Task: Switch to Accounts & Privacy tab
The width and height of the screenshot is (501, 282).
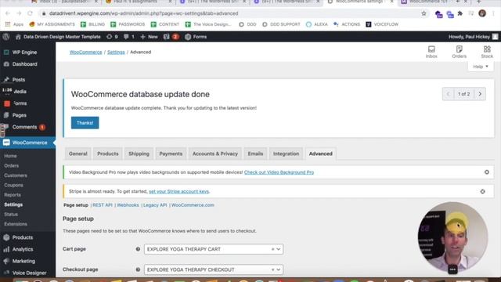Action: pyautogui.click(x=215, y=154)
